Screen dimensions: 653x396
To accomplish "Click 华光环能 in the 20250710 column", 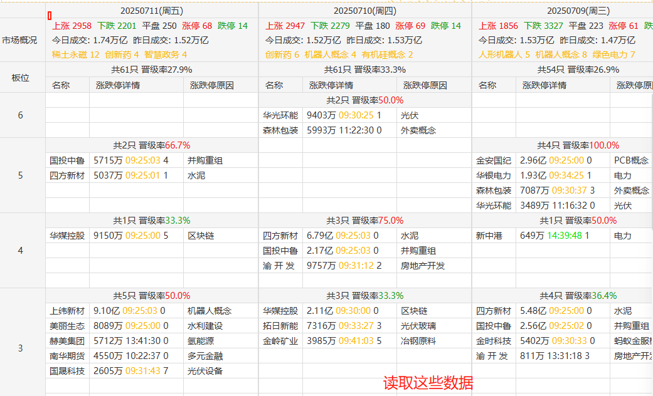I will [x=280, y=115].
